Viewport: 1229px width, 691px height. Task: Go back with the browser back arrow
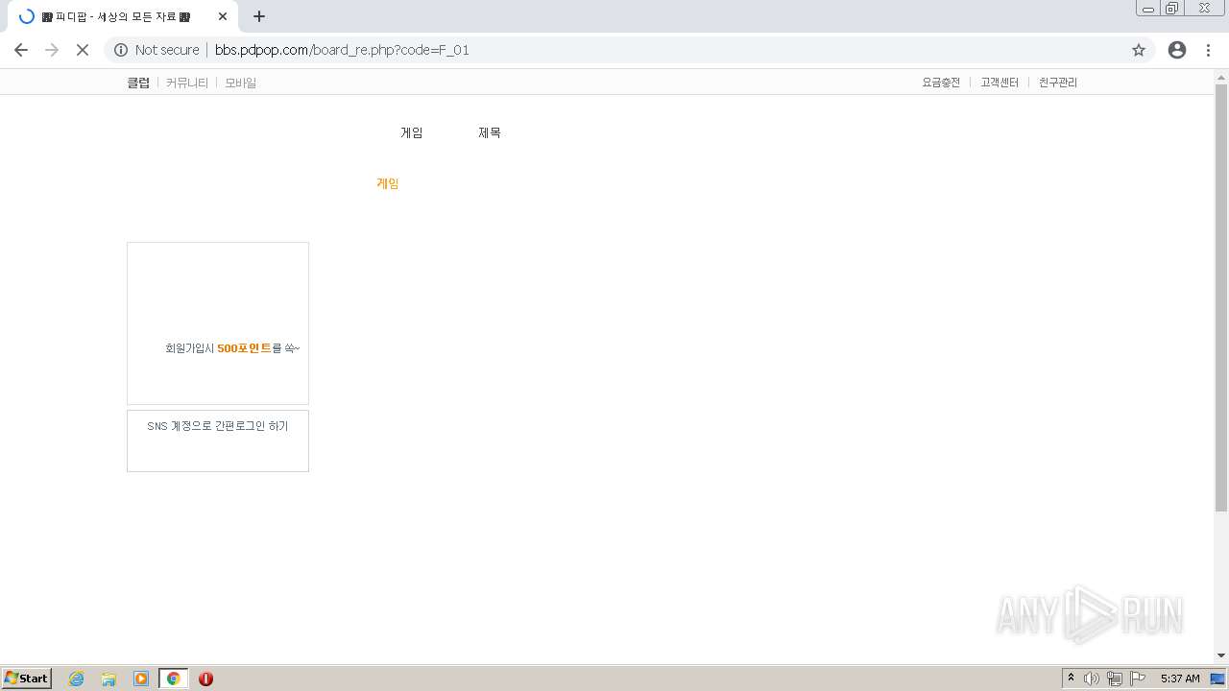tap(21, 50)
